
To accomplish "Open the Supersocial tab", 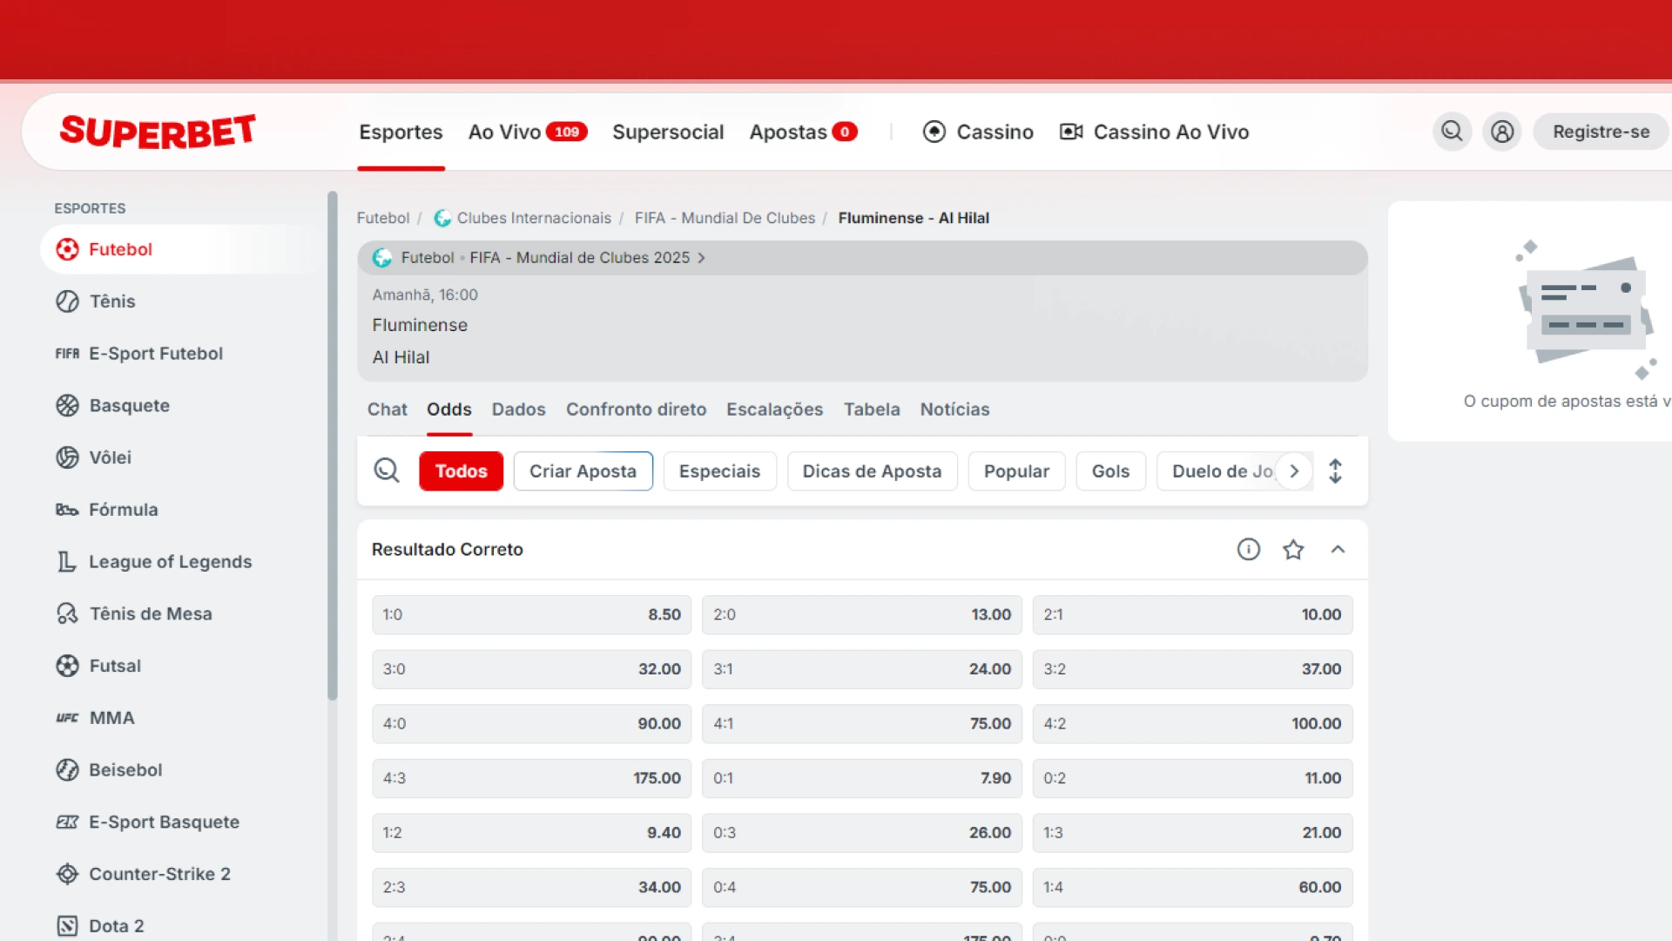I will tap(668, 132).
